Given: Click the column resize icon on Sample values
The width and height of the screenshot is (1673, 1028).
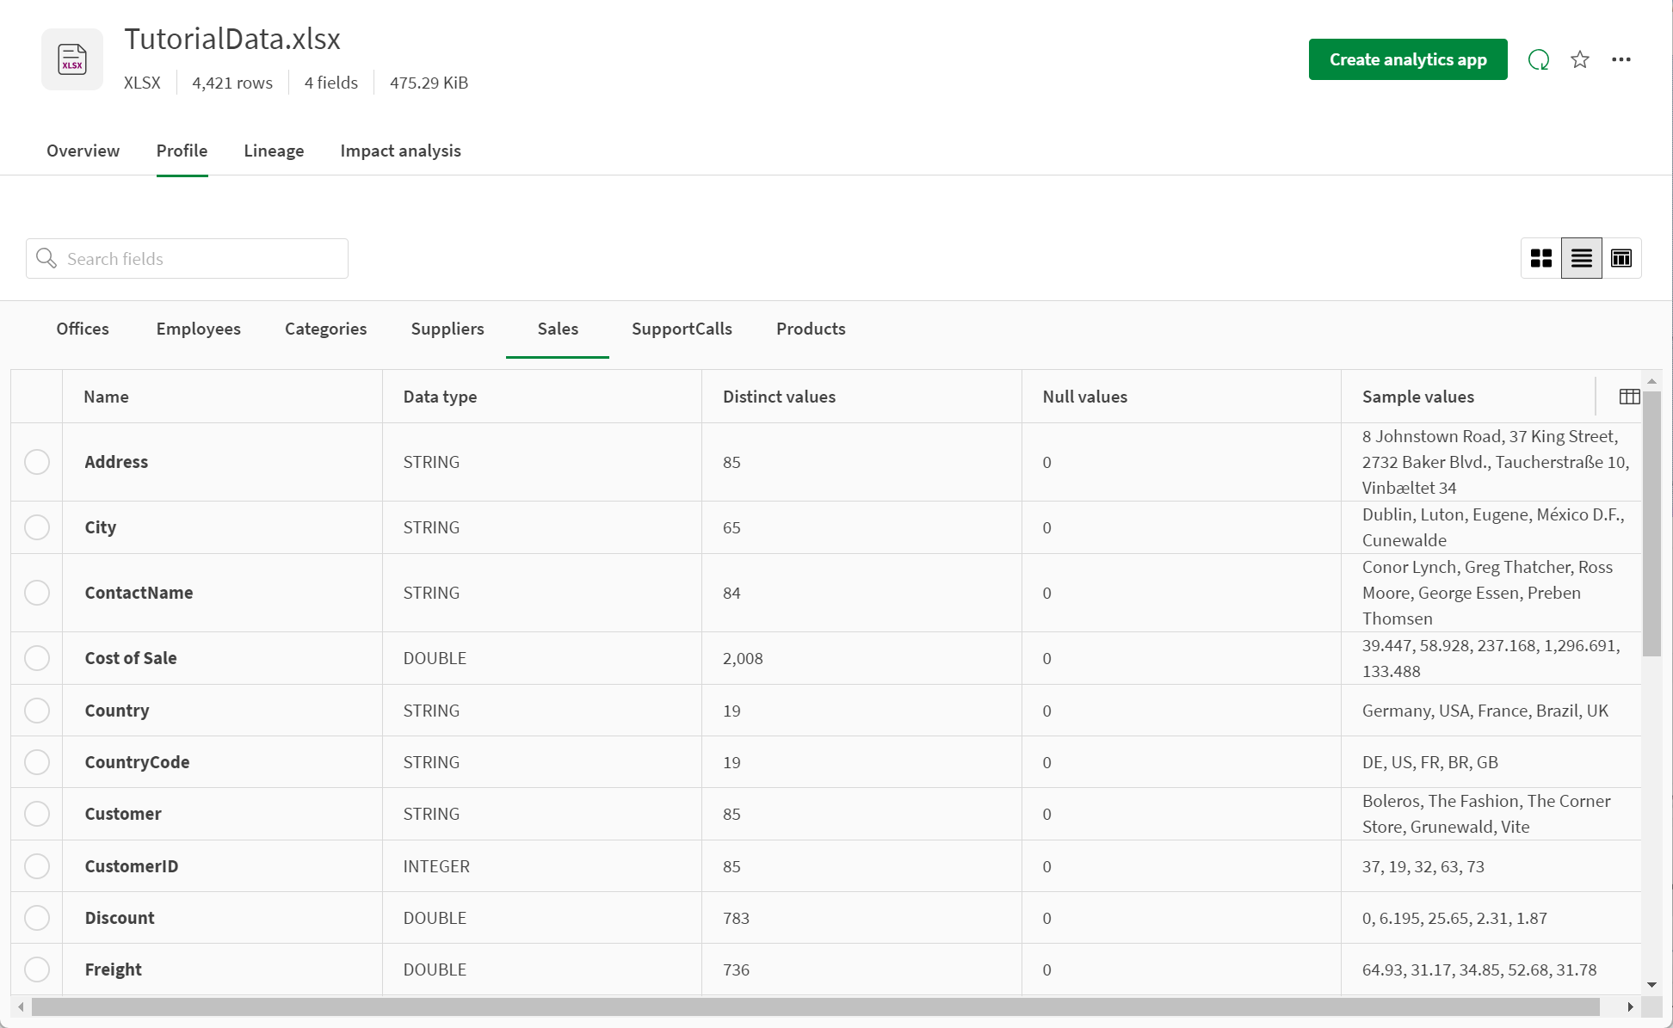Looking at the screenshot, I should click(1629, 397).
